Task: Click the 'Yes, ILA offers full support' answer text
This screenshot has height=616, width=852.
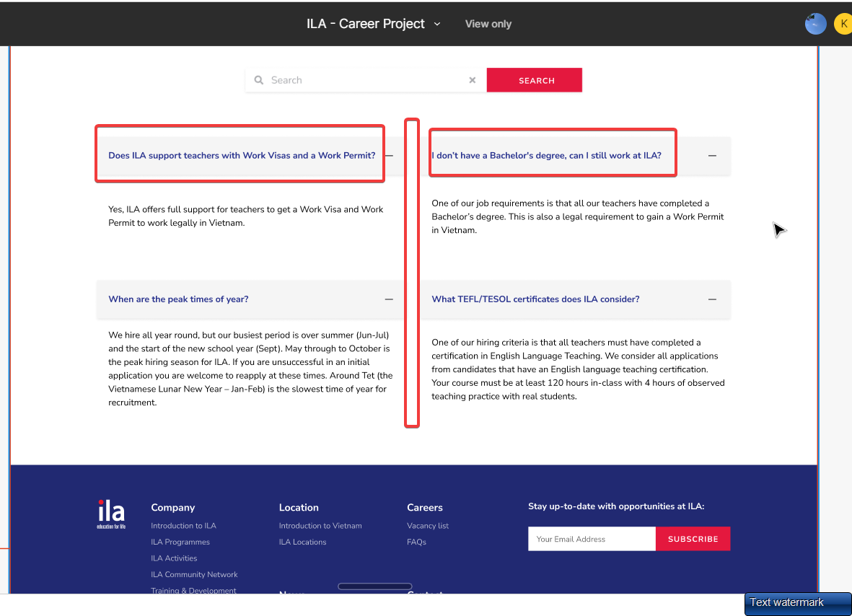Action: (x=245, y=216)
